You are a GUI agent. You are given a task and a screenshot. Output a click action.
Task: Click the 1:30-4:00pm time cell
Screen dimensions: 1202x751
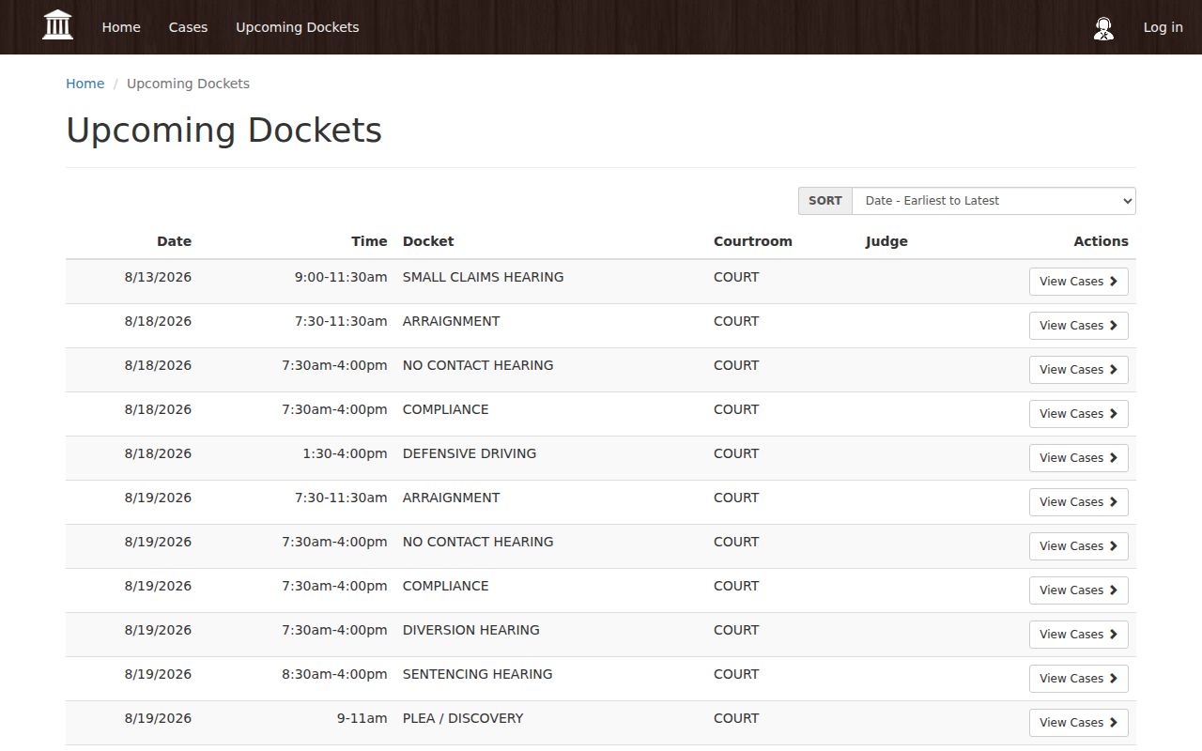[x=345, y=453]
